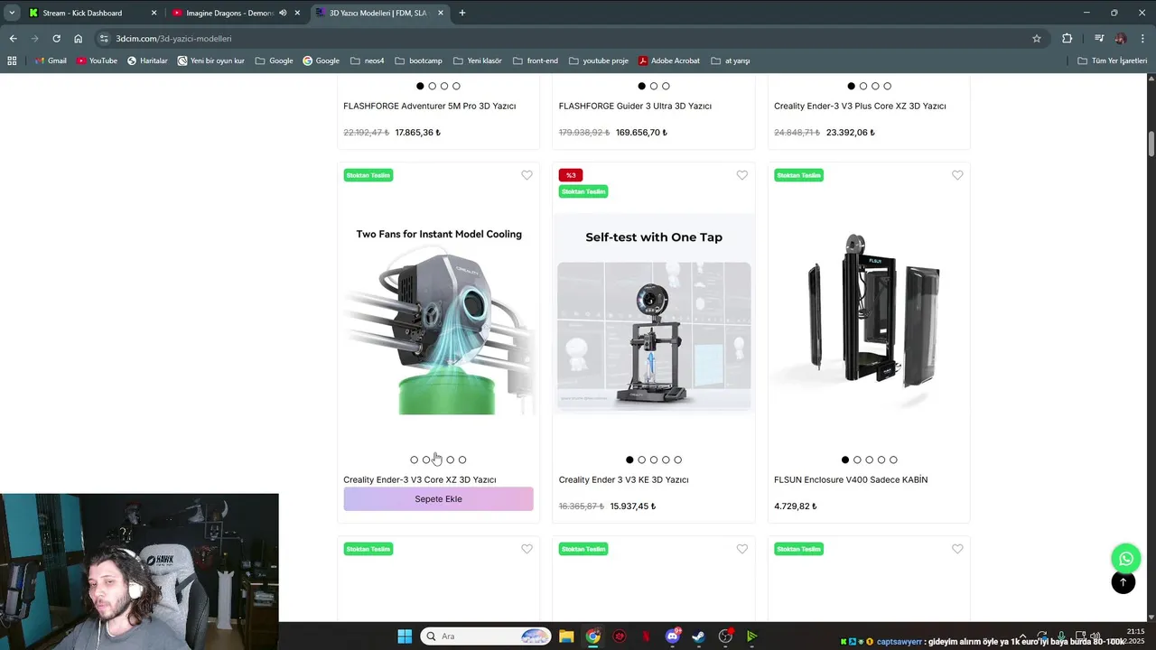Add Creality Ender-3 V3 Core XZ to favorites
Image resolution: width=1156 pixels, height=650 pixels.
click(x=527, y=175)
